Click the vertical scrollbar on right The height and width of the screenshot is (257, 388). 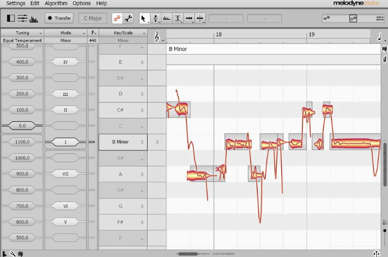click(x=385, y=164)
